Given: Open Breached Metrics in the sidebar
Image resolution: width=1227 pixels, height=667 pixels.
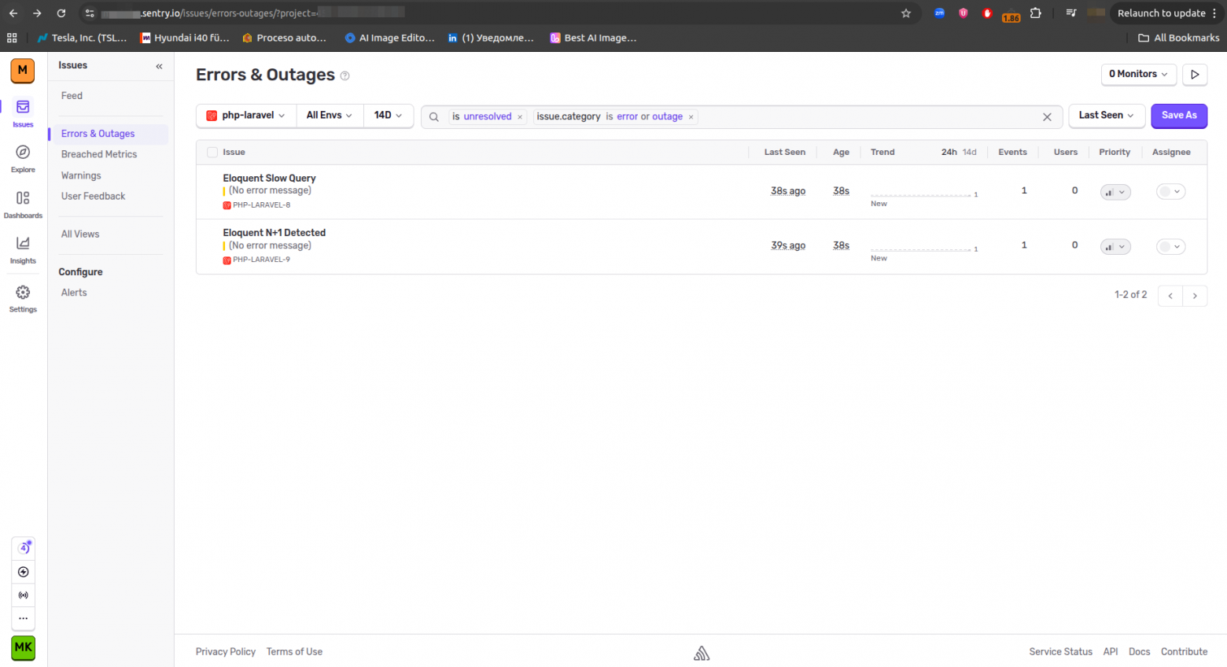Looking at the screenshot, I should [98, 154].
